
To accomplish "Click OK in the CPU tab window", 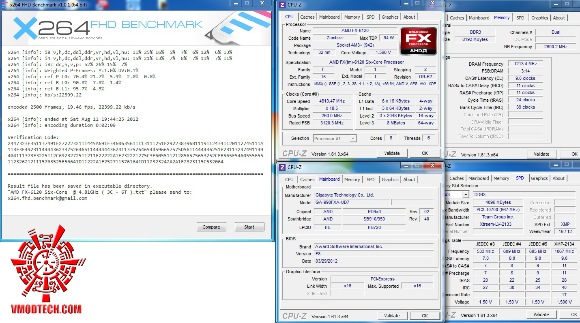I will pyautogui.click(x=425, y=153).
